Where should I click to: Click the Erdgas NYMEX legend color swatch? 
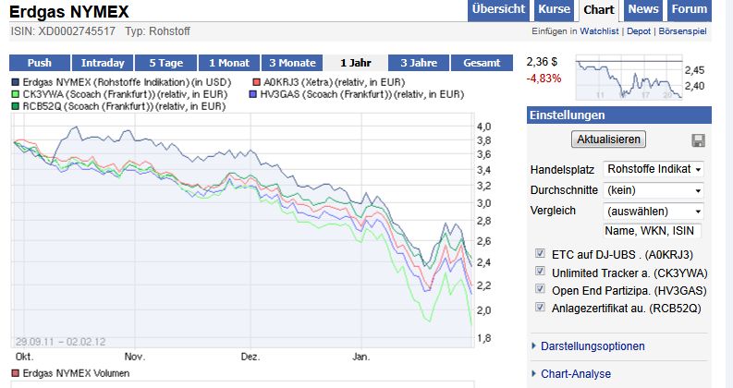coord(16,82)
